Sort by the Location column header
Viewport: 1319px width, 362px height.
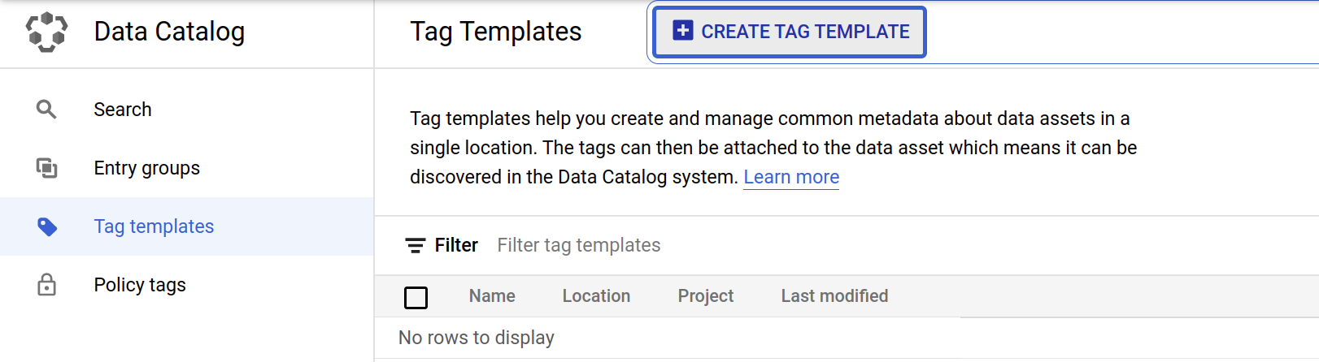[596, 296]
